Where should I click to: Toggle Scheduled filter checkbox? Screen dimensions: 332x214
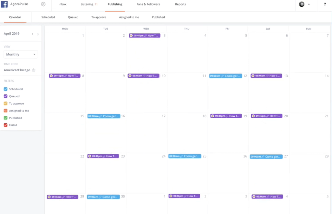coord(6,89)
